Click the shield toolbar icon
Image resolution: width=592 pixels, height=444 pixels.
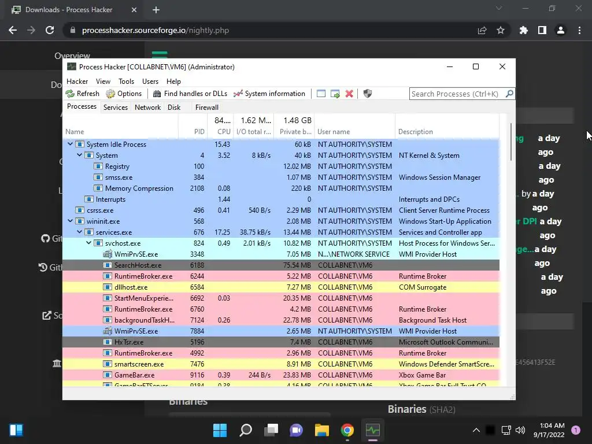(x=368, y=94)
